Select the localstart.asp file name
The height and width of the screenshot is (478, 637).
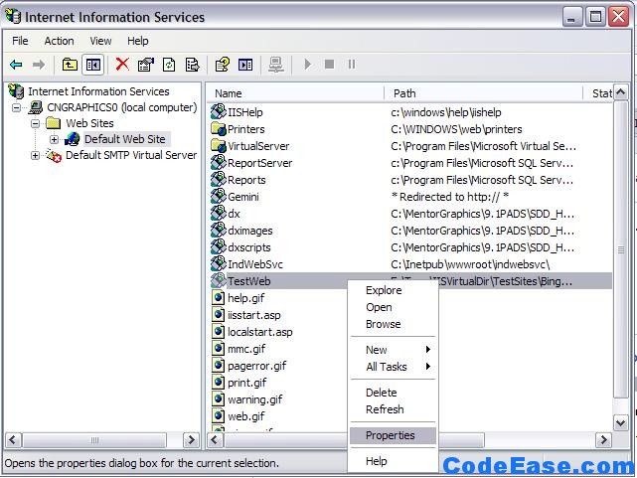[x=260, y=332]
